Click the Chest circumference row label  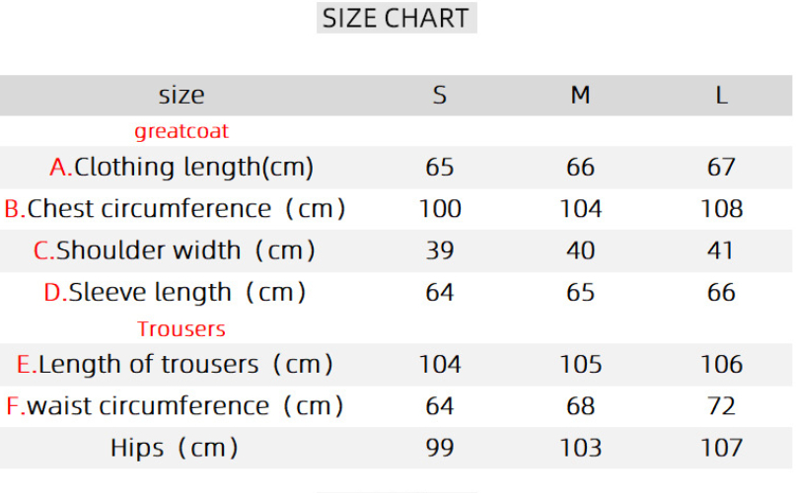176,209
